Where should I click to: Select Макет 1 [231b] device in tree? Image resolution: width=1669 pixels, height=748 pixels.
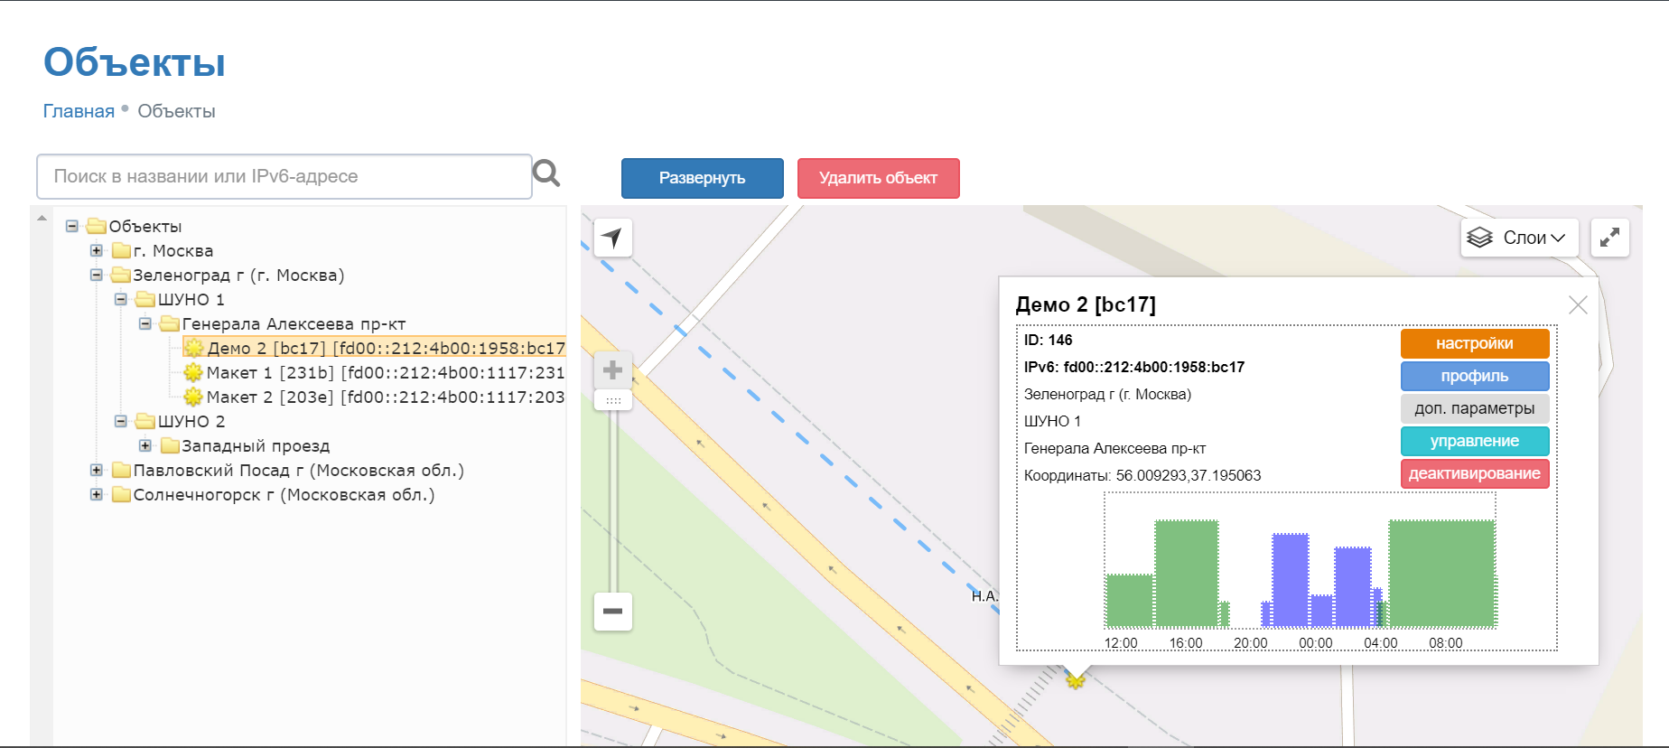pyautogui.click(x=385, y=372)
